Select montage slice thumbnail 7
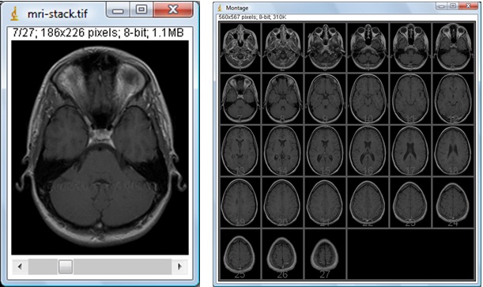This screenshot has height=287, width=483. pos(240,99)
